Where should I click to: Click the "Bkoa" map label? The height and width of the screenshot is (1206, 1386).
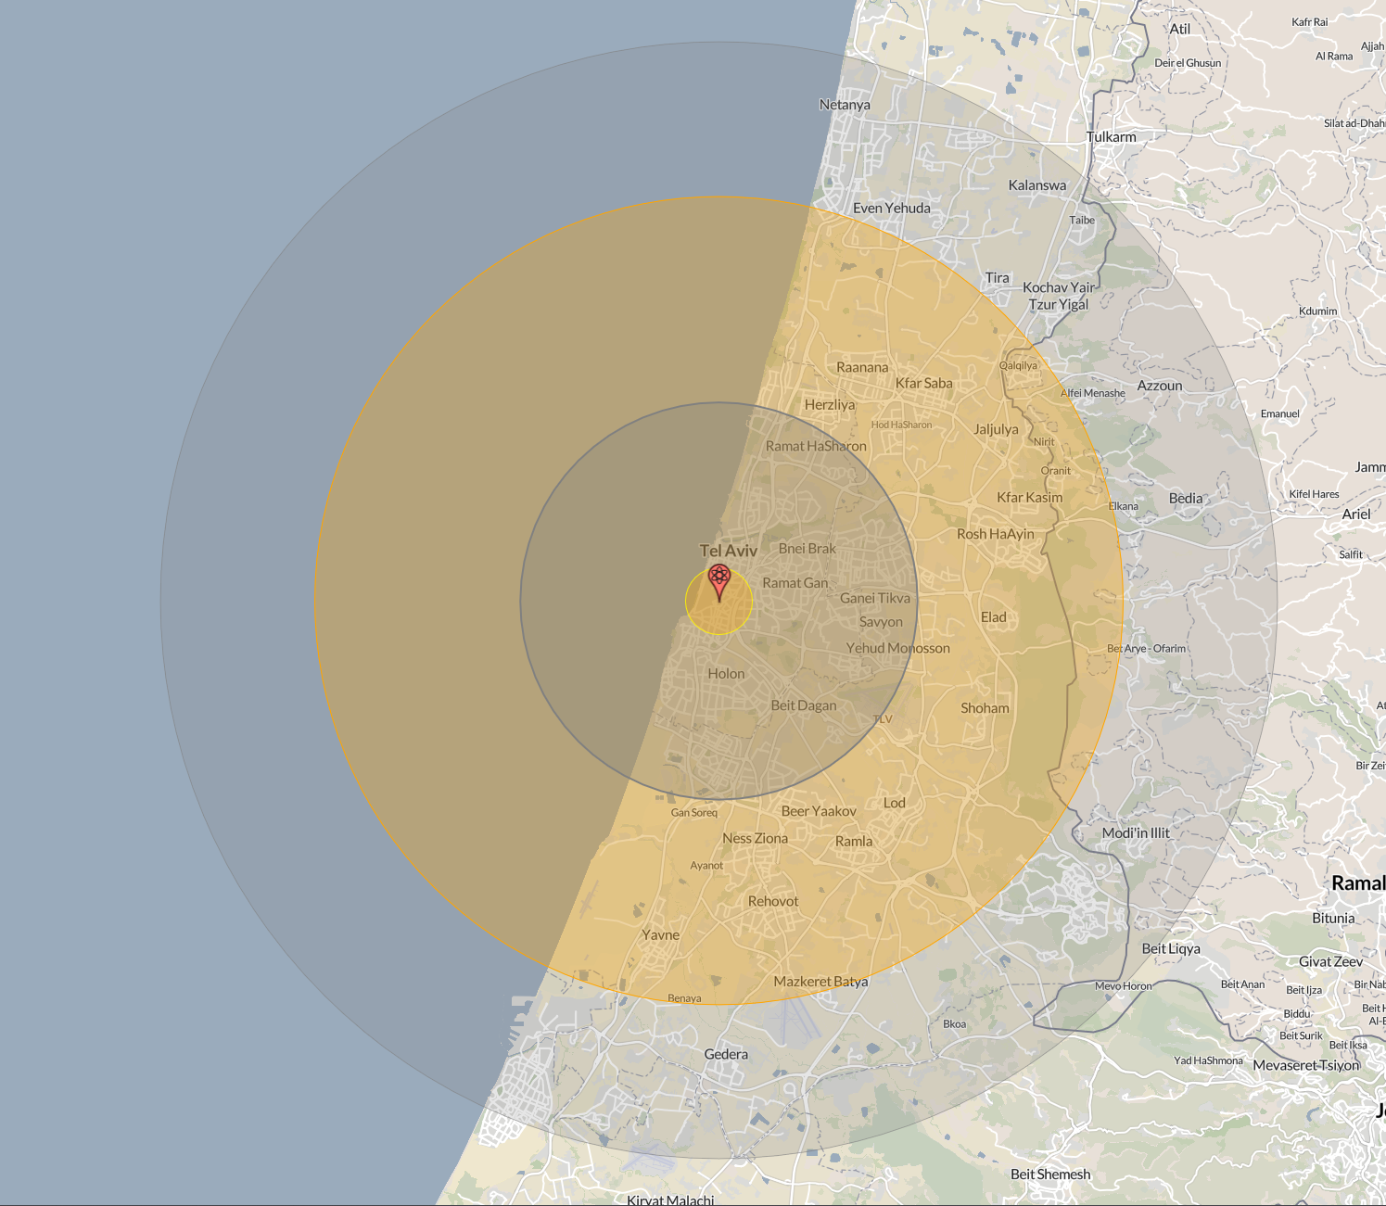tap(955, 1024)
